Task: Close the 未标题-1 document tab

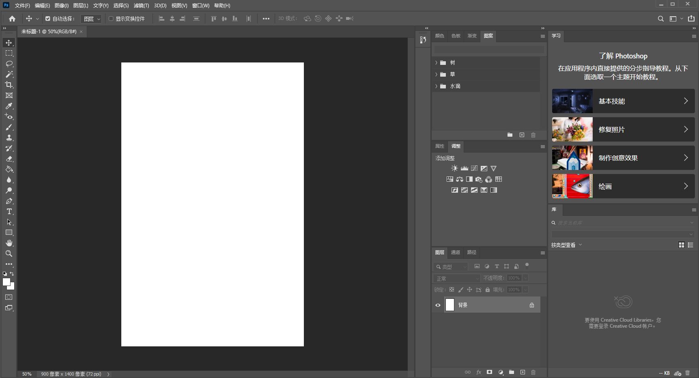Action: [x=81, y=32]
